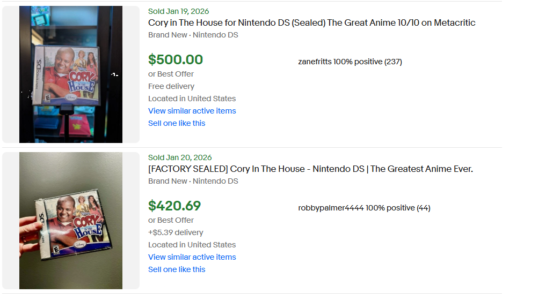Open the 'Great Anime 10/10 on Metacritic' listing title
The height and width of the screenshot is (294, 553).
[311, 23]
